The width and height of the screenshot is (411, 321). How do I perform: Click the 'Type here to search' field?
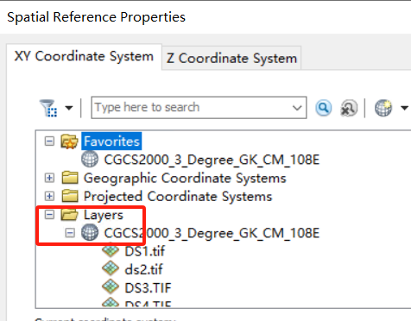tap(199, 108)
